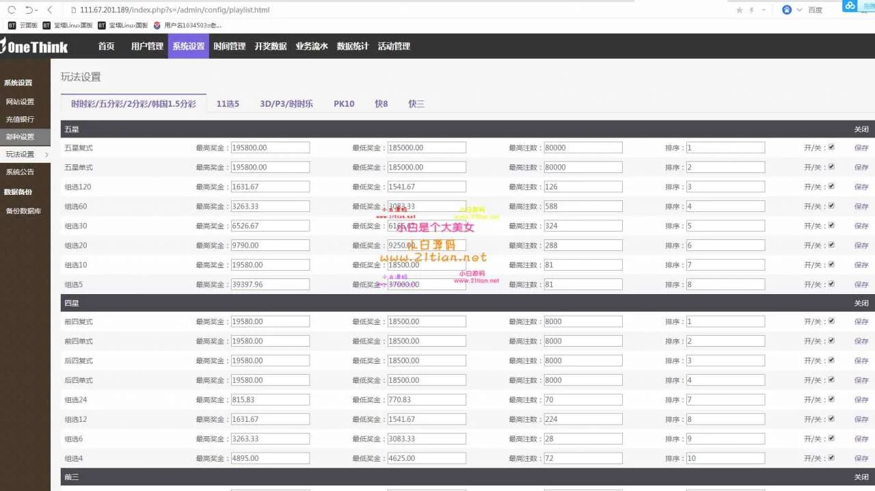Open the 用户管理 top menu
Viewport: 875px width, 491px height.
click(x=147, y=47)
